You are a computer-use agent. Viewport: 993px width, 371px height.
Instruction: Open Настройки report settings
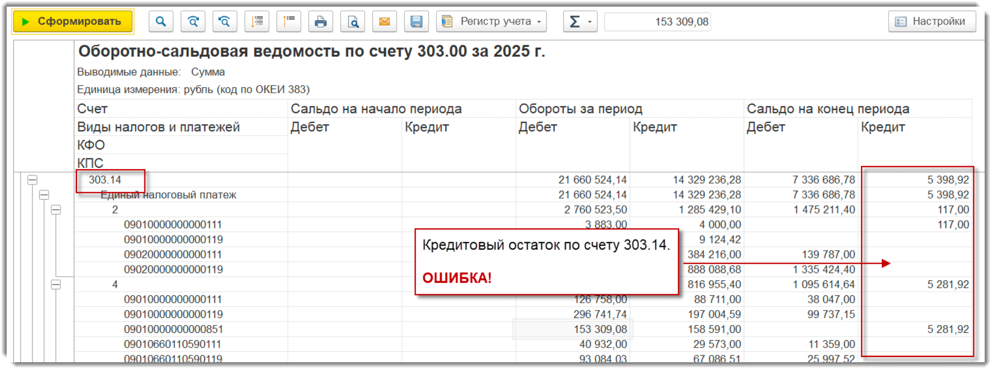pyautogui.click(x=932, y=22)
